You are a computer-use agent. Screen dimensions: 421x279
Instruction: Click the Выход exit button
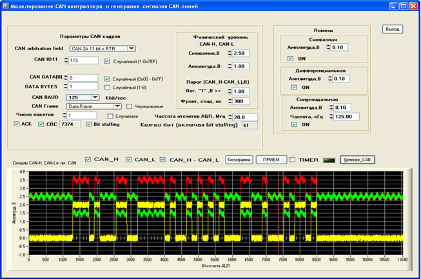point(392,29)
